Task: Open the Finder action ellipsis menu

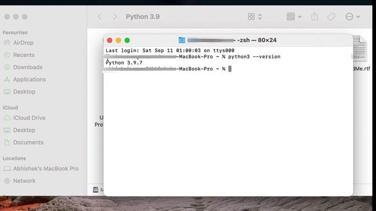Action: [350, 16]
